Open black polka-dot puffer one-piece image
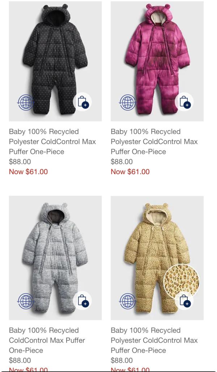This screenshot has width=217, height=372. click(55, 61)
